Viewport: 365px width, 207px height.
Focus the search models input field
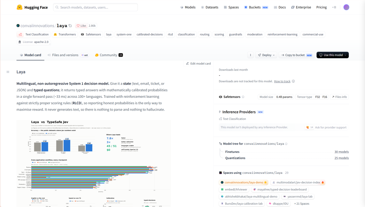(95, 7)
